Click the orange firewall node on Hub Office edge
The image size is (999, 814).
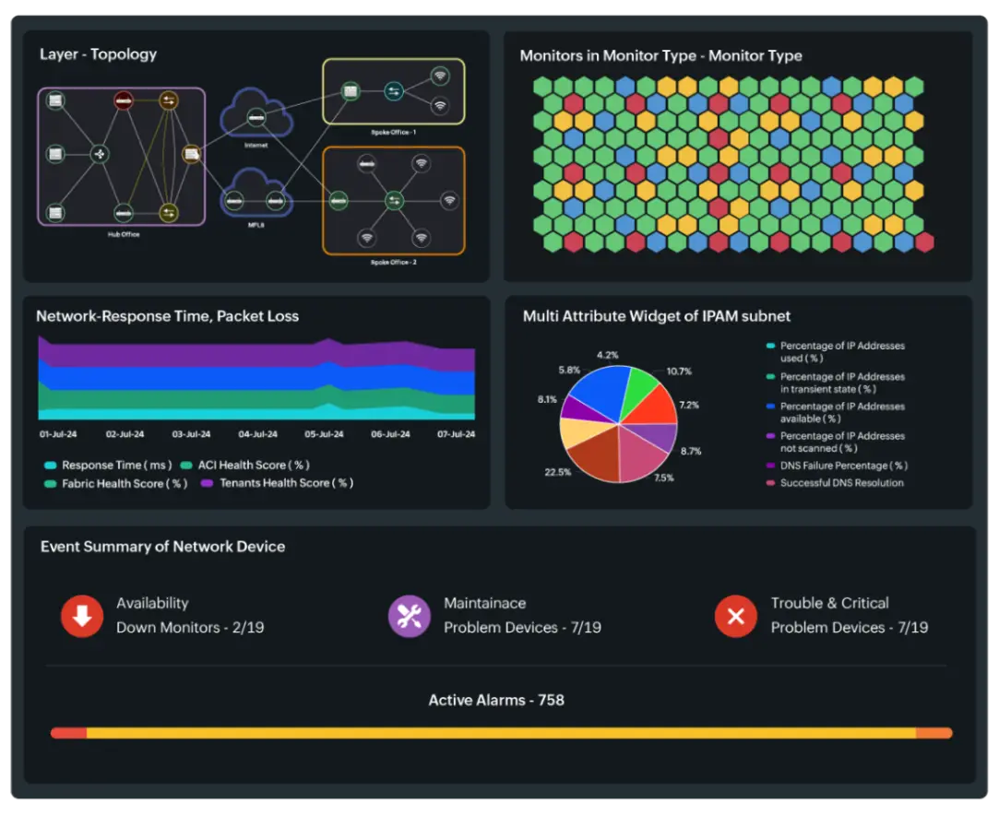(192, 154)
